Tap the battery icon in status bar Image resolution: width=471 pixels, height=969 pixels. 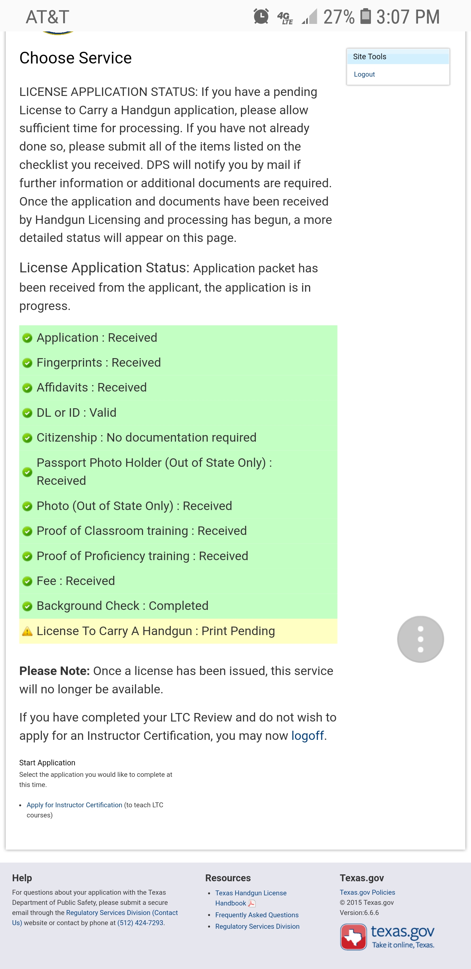[365, 17]
